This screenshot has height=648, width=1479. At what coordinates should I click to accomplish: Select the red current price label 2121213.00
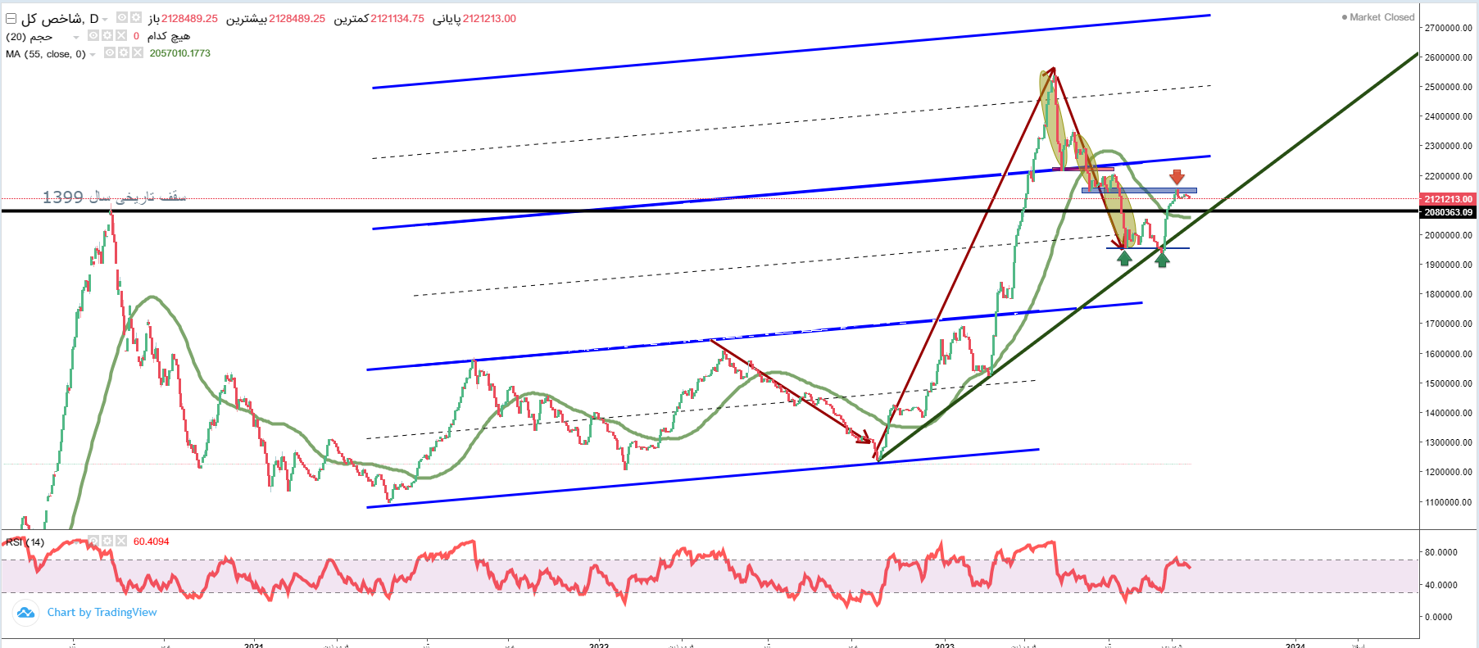click(x=1448, y=199)
